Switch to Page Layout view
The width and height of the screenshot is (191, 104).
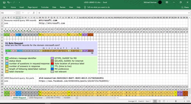pyautogui.click(x=160, y=101)
